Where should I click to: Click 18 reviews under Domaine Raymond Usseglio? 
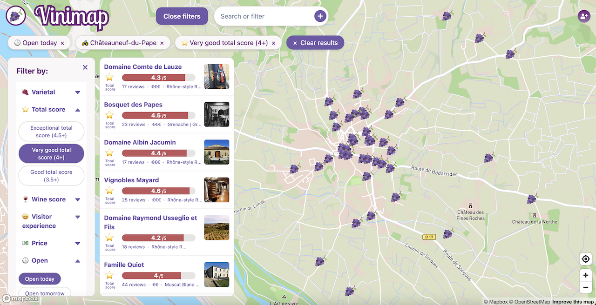click(x=133, y=247)
